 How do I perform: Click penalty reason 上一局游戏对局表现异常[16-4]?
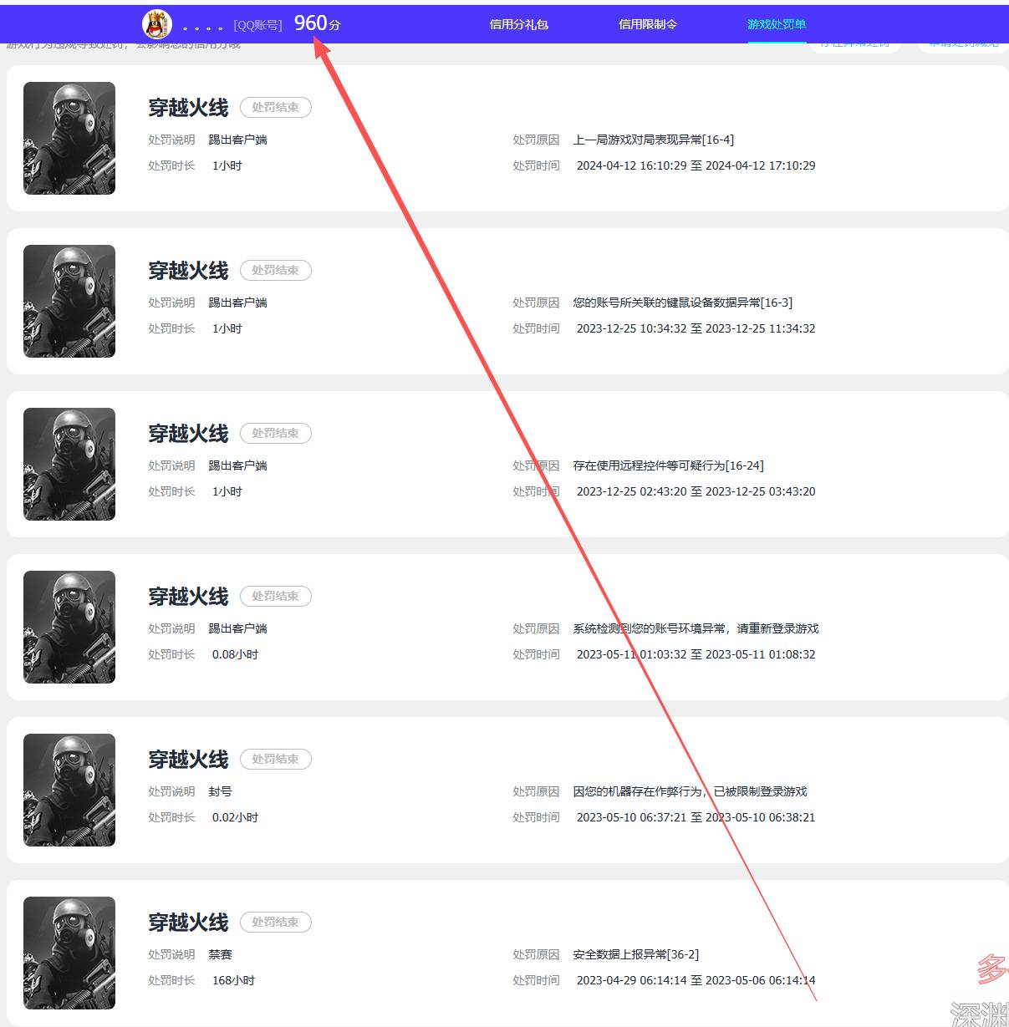coord(653,140)
